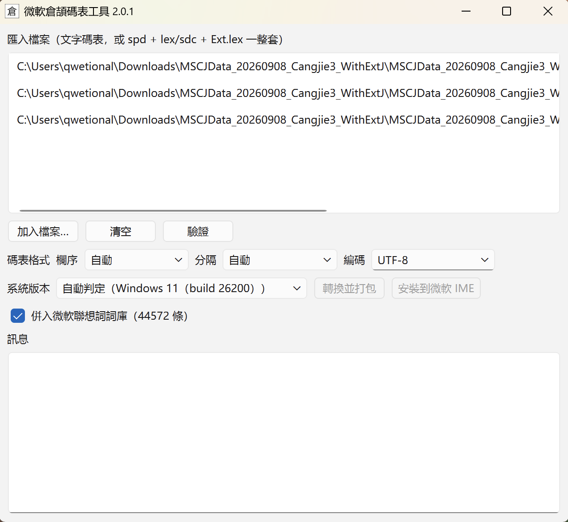Screen dimensions: 568x522
Task: Select the third file path in the list
Action: pyautogui.click(x=284, y=120)
